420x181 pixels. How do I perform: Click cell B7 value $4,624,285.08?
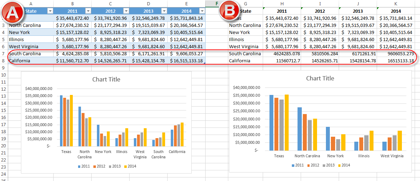72,54
